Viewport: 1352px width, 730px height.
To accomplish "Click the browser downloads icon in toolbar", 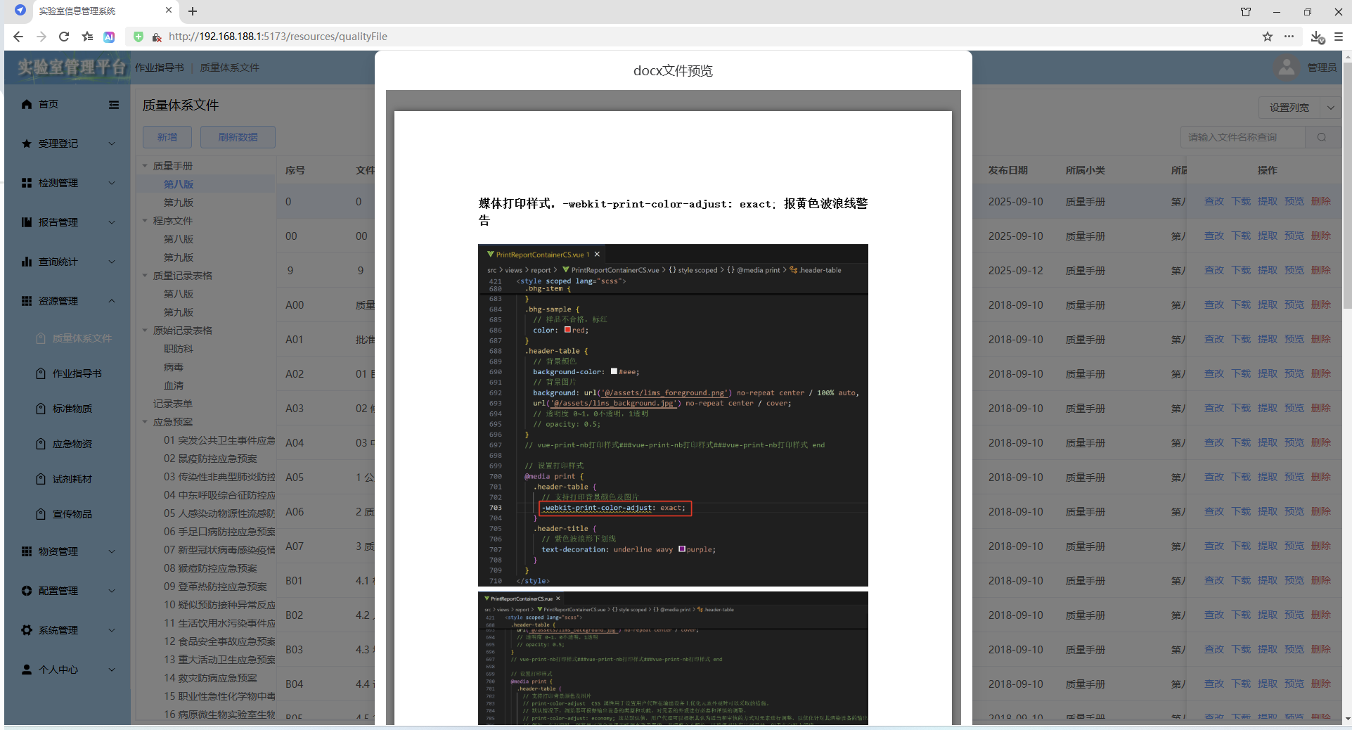I will [x=1317, y=38].
